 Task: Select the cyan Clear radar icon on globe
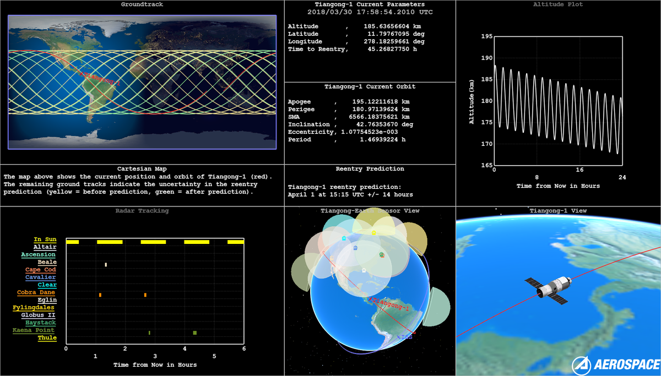point(344,238)
